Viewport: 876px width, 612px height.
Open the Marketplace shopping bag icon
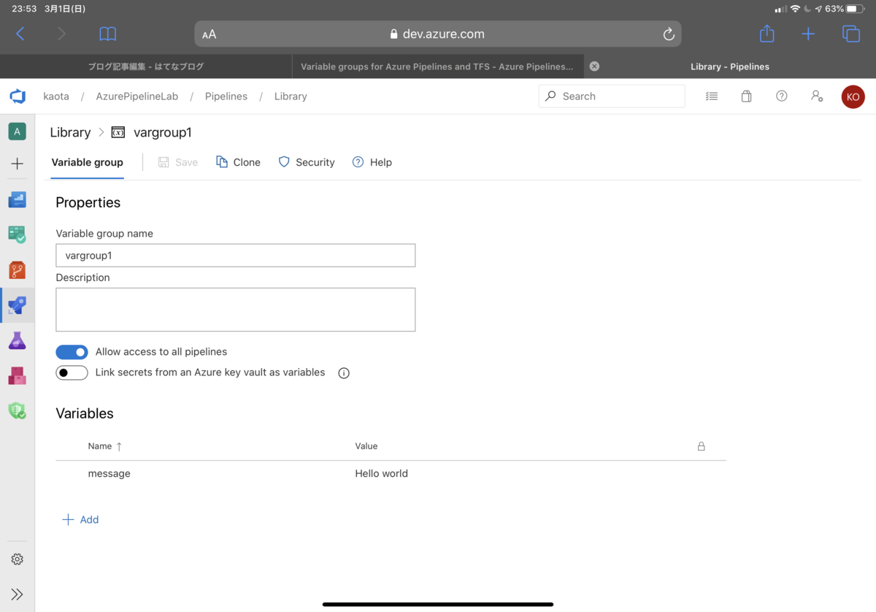click(x=746, y=96)
